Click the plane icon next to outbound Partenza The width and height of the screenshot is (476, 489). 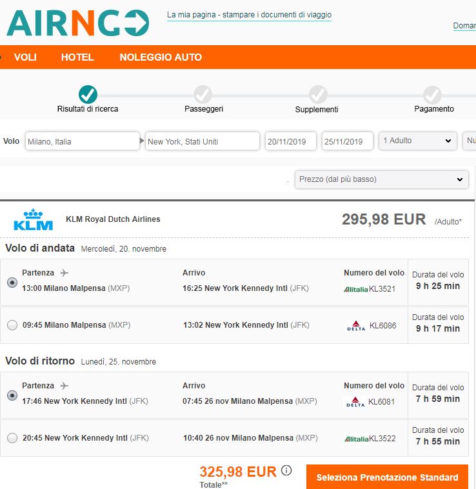(64, 273)
